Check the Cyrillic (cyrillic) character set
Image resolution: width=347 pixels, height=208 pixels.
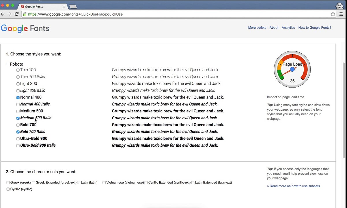8,189
